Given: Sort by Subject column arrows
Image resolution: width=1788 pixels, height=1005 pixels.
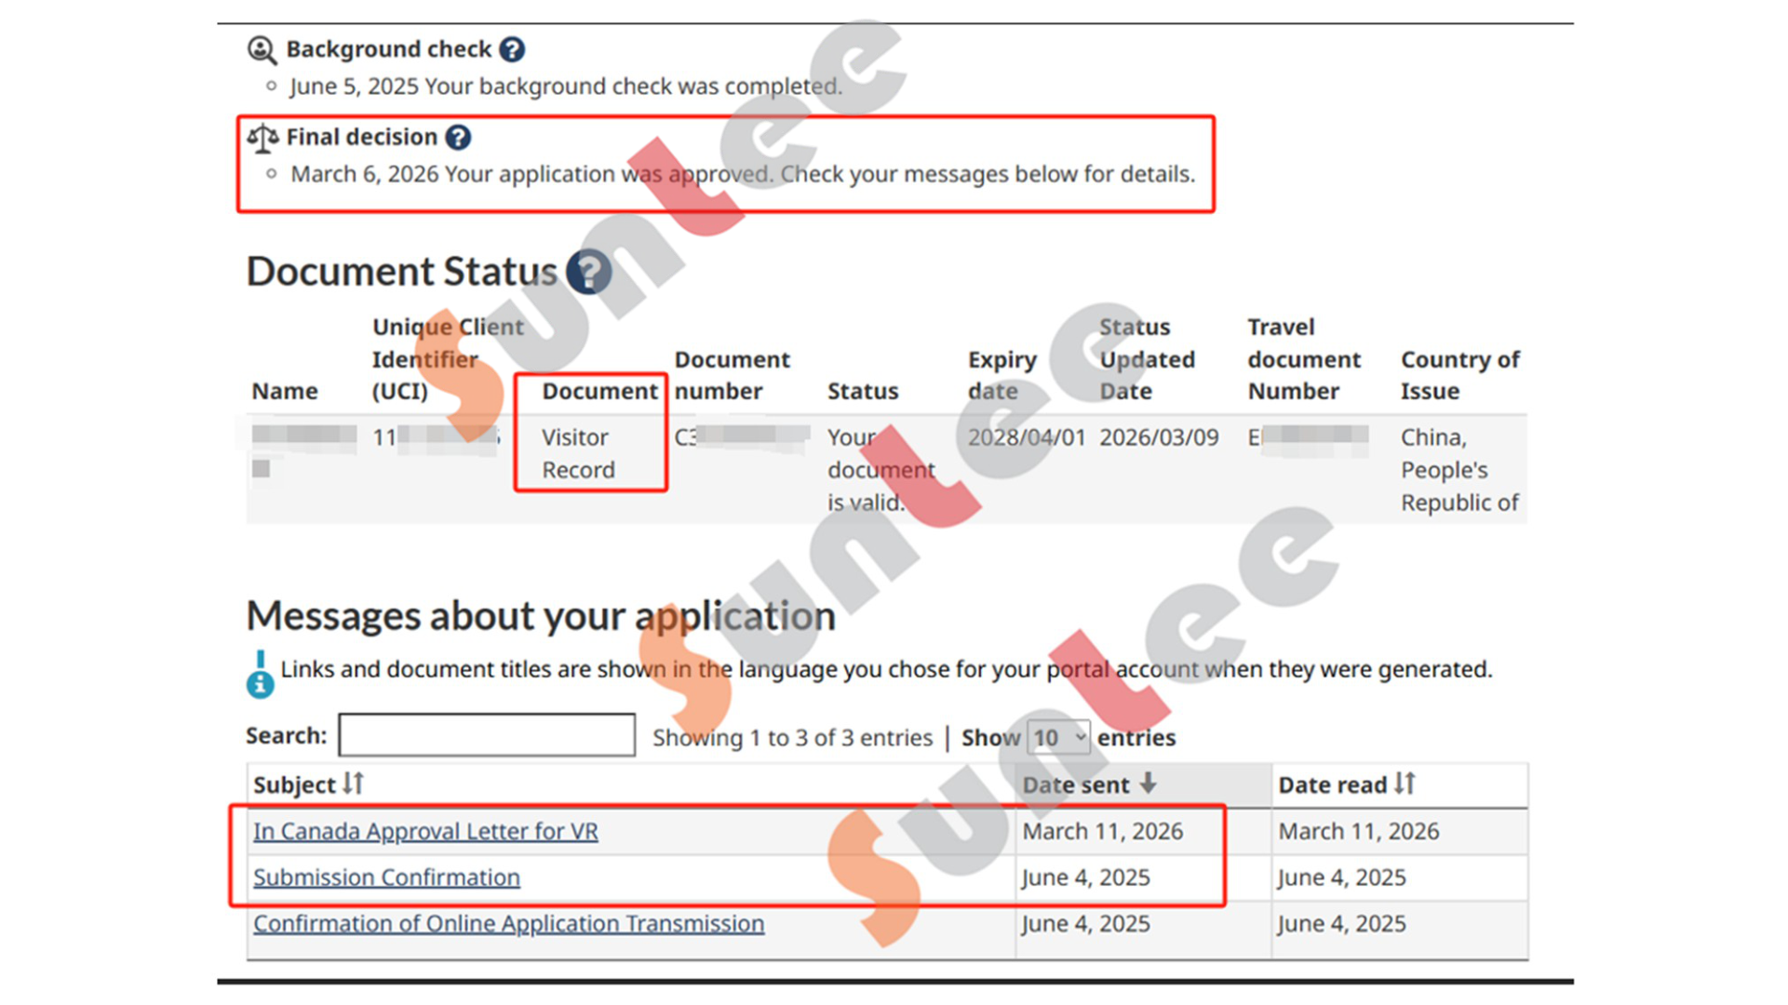Looking at the screenshot, I should (353, 784).
